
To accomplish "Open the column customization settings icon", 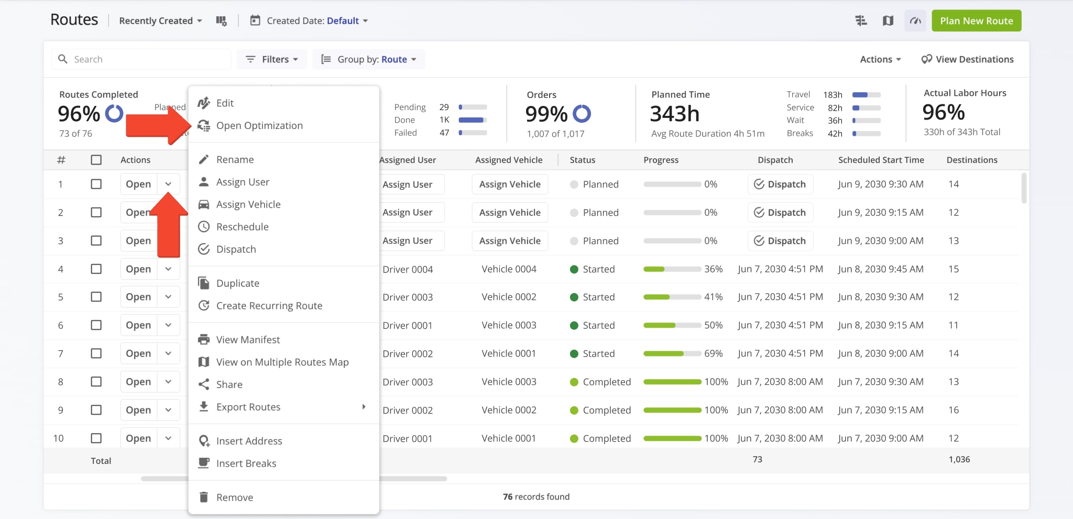I will coord(222,20).
